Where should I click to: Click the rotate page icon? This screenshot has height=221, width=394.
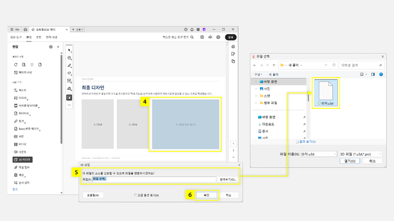pyautogui.click(x=16, y=64)
